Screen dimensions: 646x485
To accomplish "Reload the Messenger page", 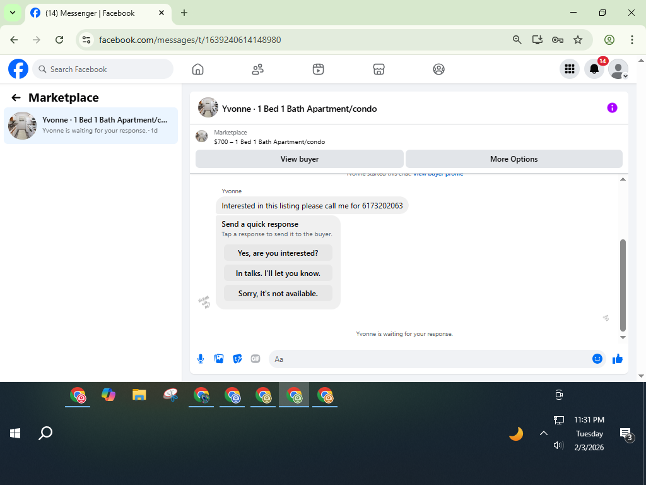I will point(59,40).
